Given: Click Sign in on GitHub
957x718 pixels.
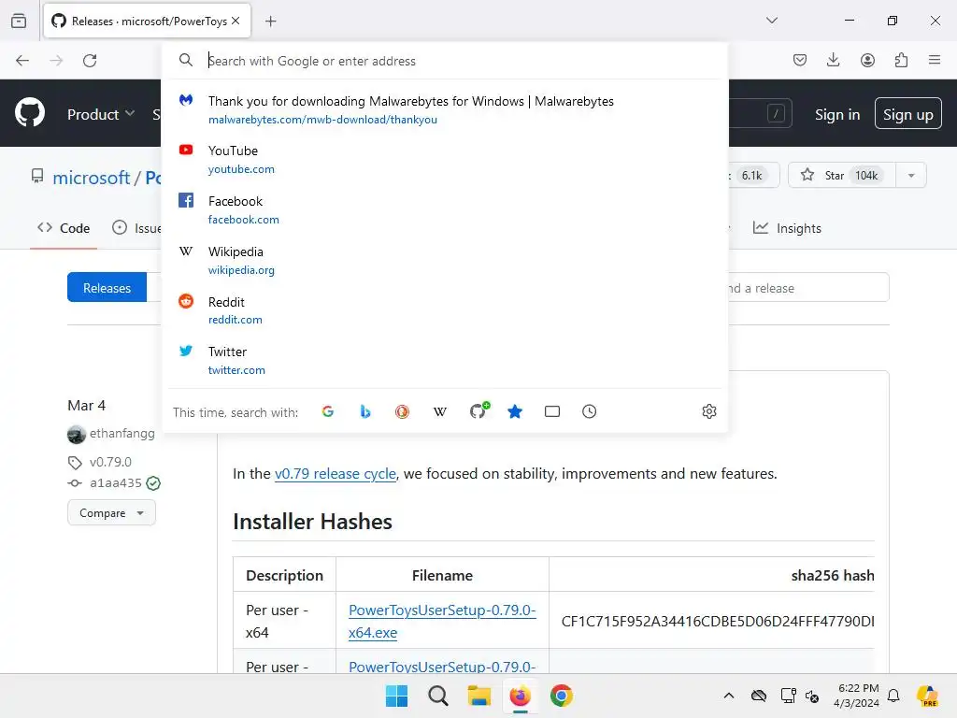Looking at the screenshot, I should coord(836,114).
